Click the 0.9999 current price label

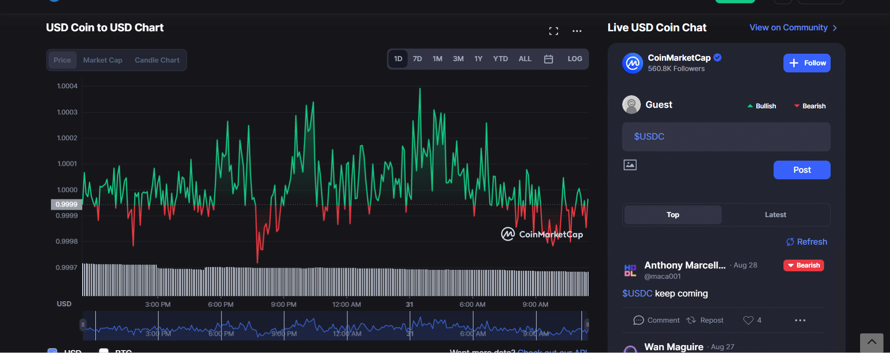click(66, 205)
